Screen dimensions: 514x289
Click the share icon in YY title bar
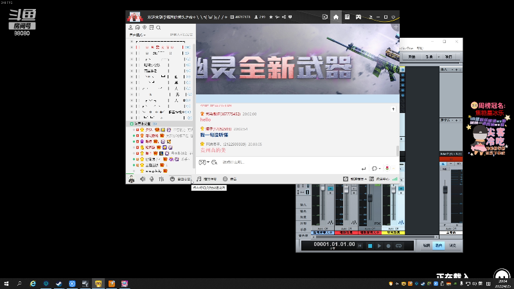tap(284, 17)
